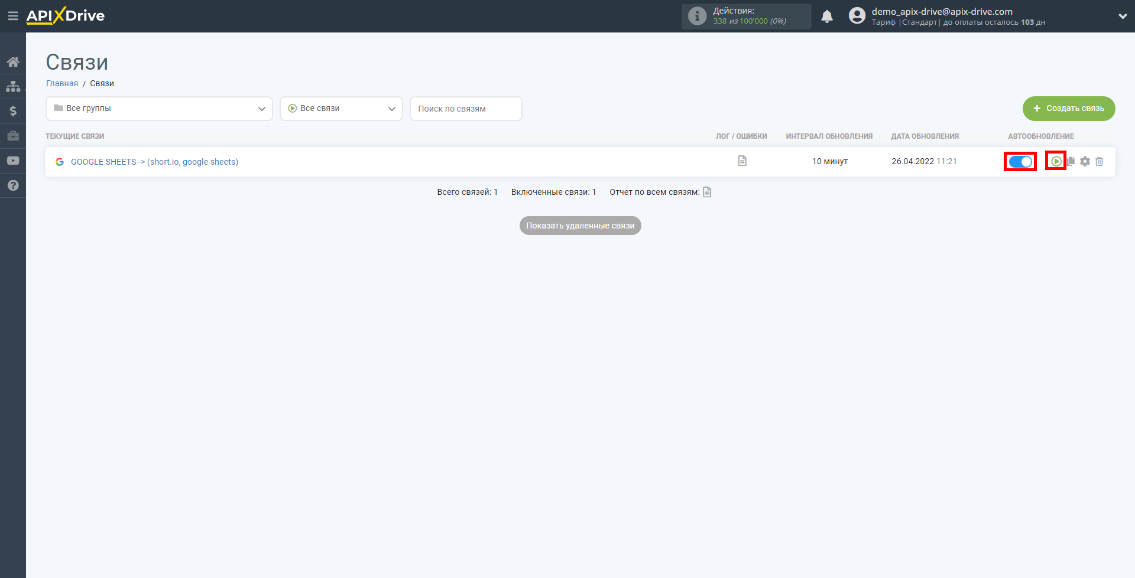The image size is (1135, 578).
Task: Click the 'ИНТЕРВАЛ ОБНОВЛЕНИЯ' column header
Action: (829, 136)
